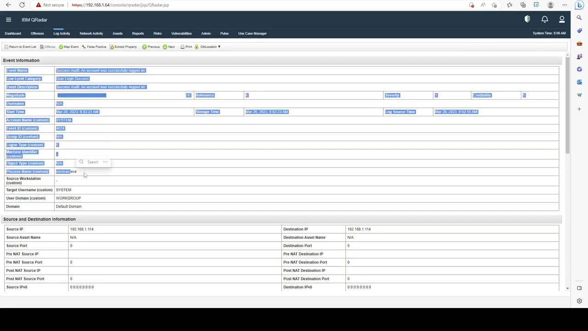Screen dimensions: 588x331
Task: Open the Assets tab
Action: 118,34
